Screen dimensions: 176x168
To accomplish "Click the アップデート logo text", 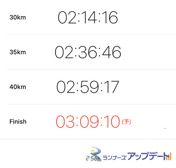I will (x=147, y=156).
